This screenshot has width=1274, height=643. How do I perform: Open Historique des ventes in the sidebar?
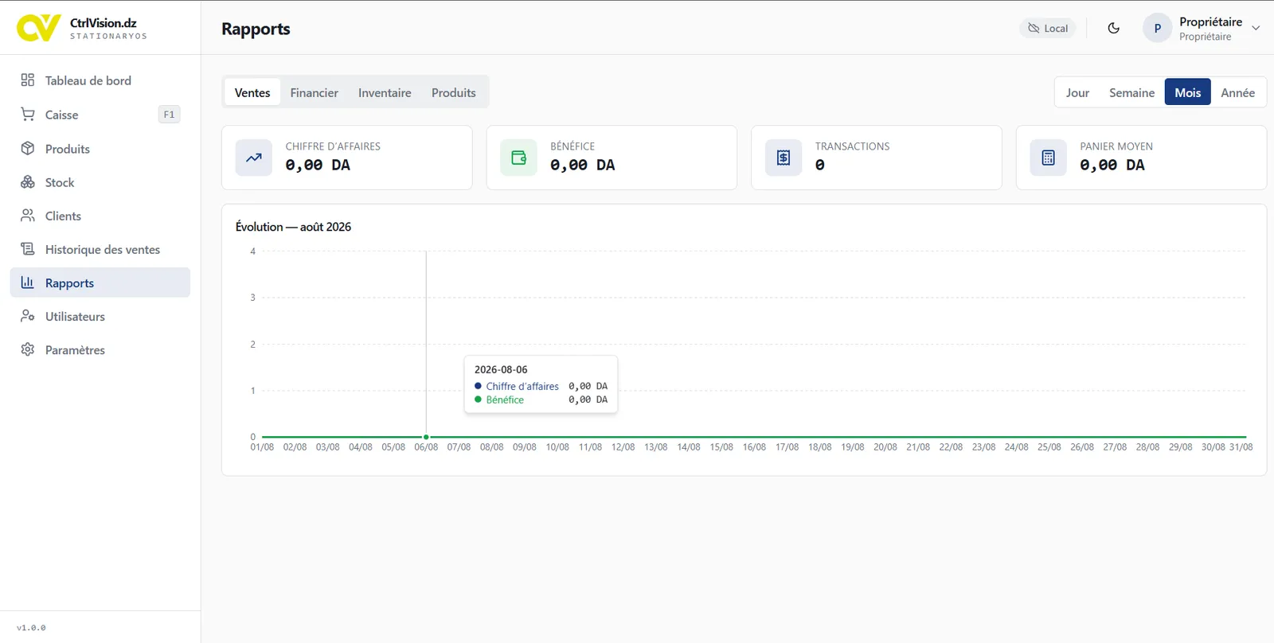[x=100, y=249]
